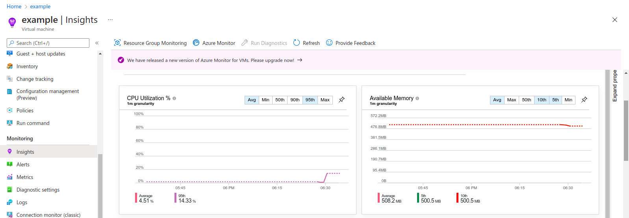Click the 95th 14.33% legend swatch
629x218 pixels.
pyautogui.click(x=176, y=198)
